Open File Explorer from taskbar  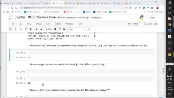[169, 19]
